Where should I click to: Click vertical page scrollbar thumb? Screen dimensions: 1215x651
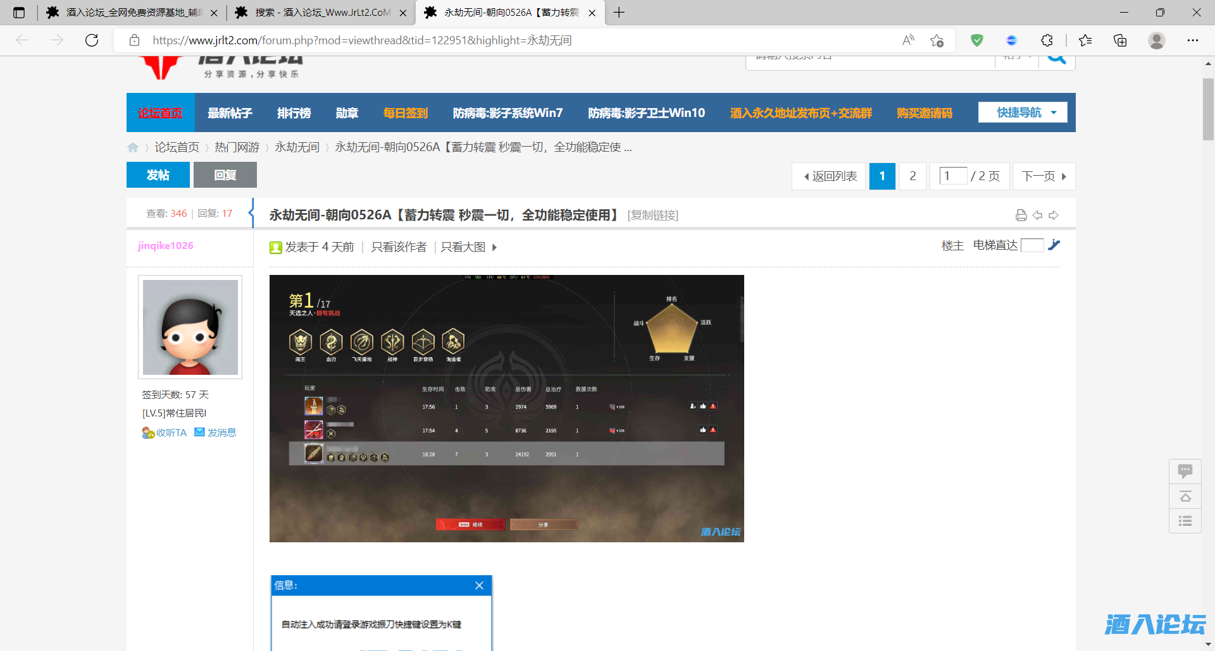point(1209,109)
